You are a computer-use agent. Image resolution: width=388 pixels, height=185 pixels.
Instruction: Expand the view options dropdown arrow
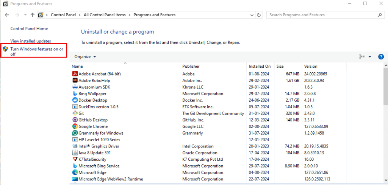click(370, 57)
